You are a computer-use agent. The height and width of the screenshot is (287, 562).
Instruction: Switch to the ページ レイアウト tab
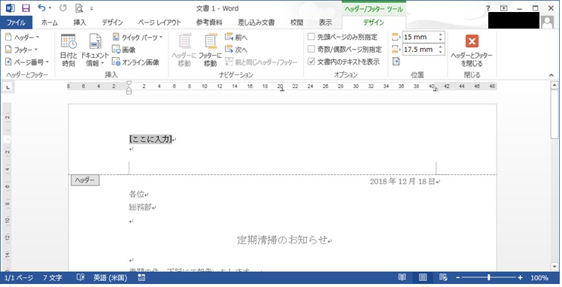coord(159,23)
